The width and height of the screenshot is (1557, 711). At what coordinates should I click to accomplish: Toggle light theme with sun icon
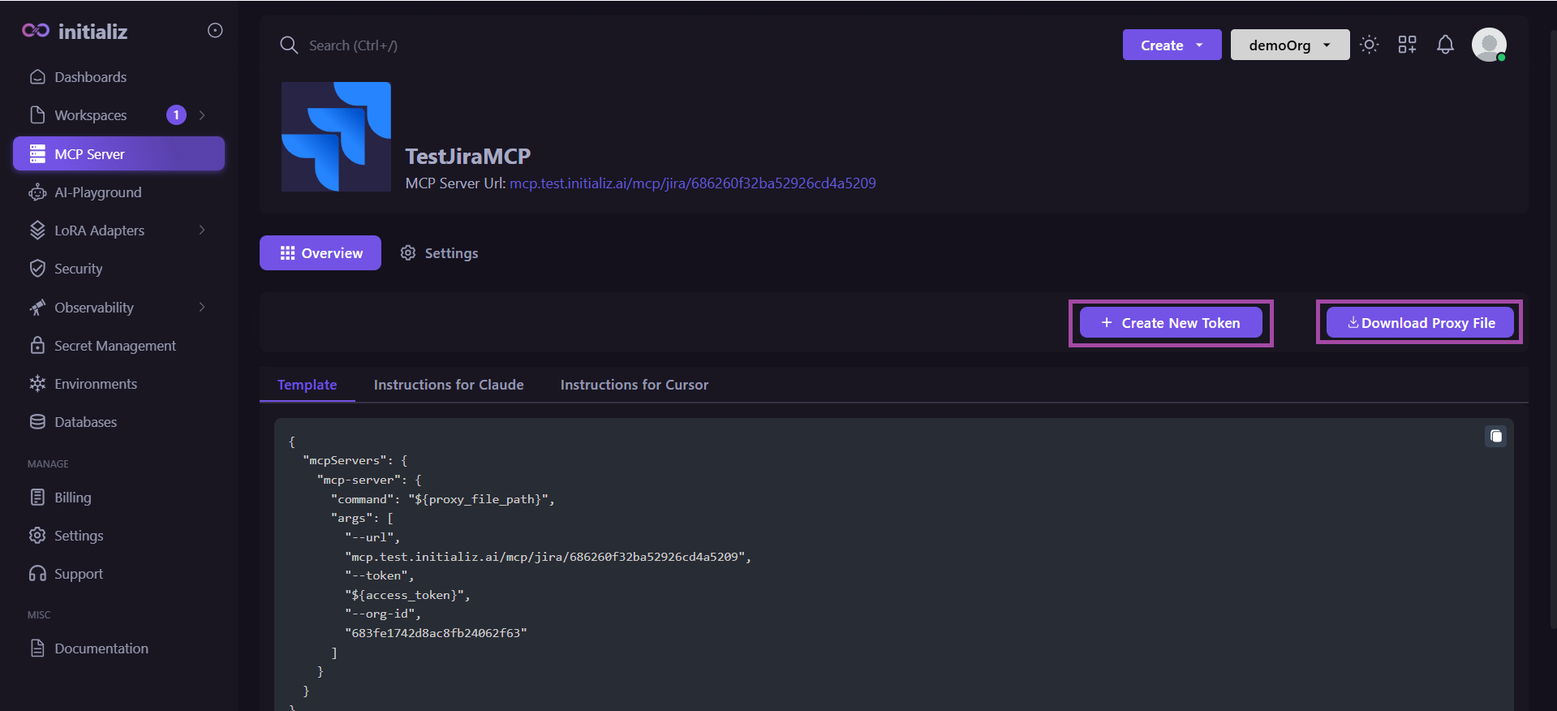pyautogui.click(x=1370, y=45)
